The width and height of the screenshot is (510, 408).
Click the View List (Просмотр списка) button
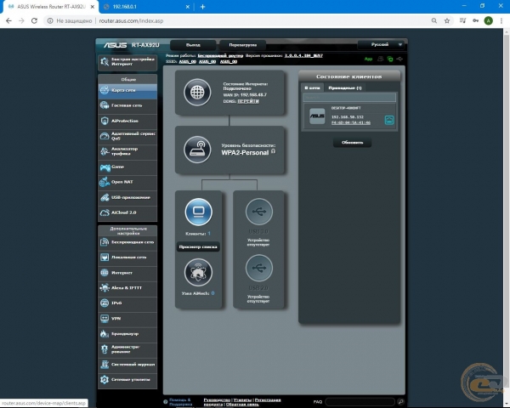pos(198,247)
